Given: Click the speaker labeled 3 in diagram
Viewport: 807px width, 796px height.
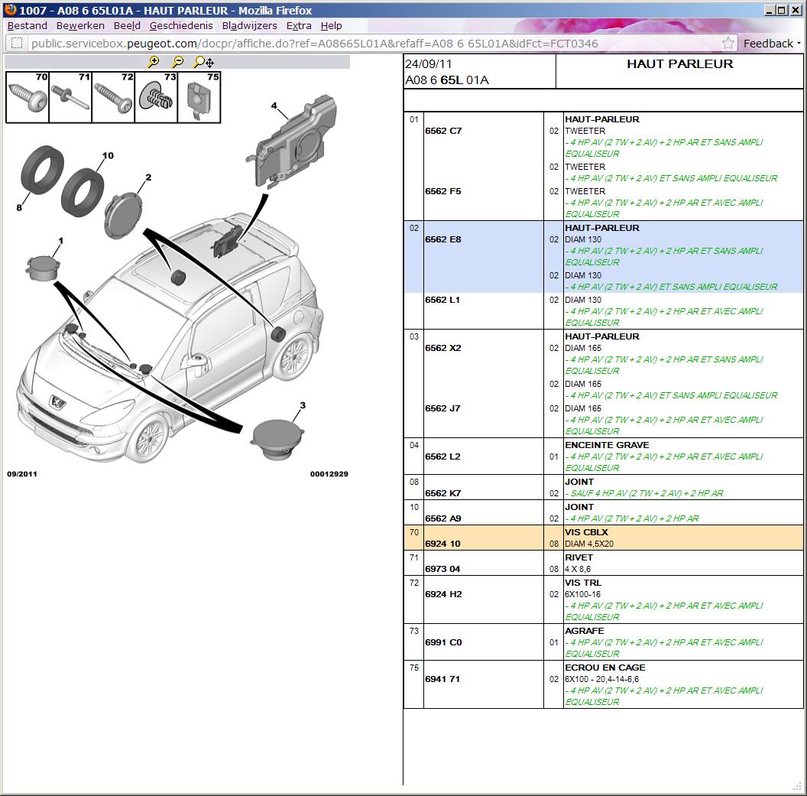Looking at the screenshot, I should point(277,440).
